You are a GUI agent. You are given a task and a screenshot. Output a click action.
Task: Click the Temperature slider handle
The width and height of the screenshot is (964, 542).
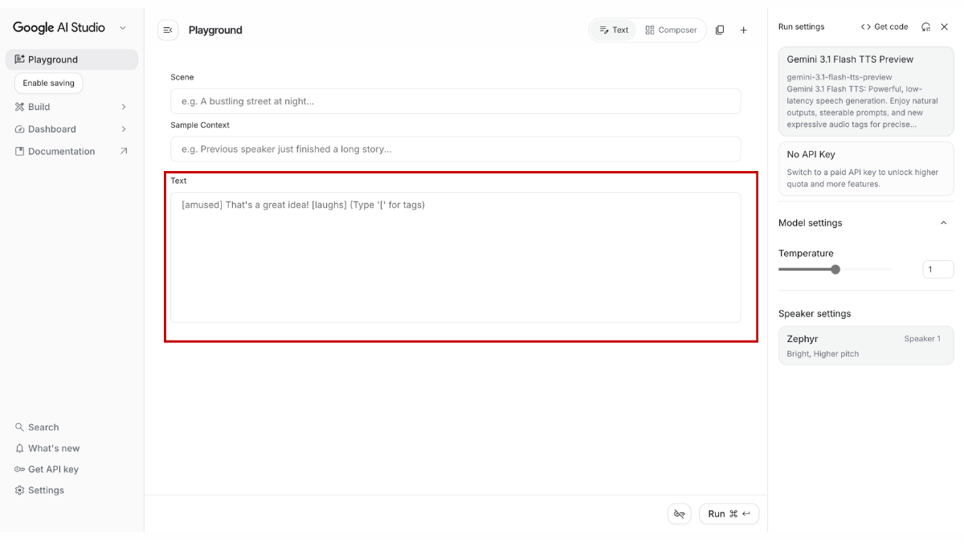pyautogui.click(x=835, y=270)
